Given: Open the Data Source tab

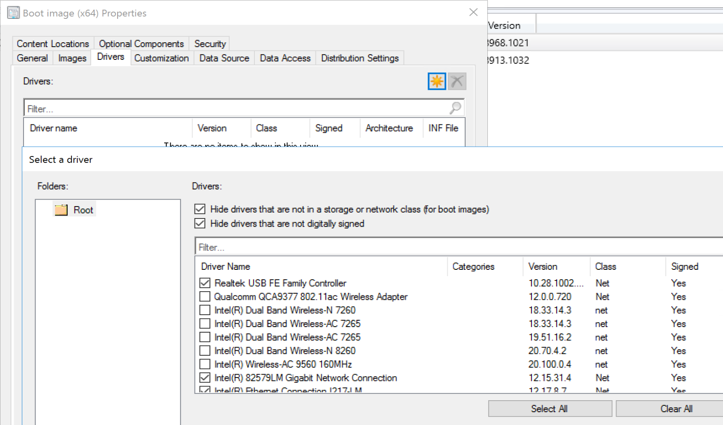Looking at the screenshot, I should [224, 58].
